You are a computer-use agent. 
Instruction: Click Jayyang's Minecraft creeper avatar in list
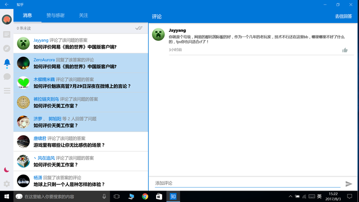pyautogui.click(x=23, y=43)
